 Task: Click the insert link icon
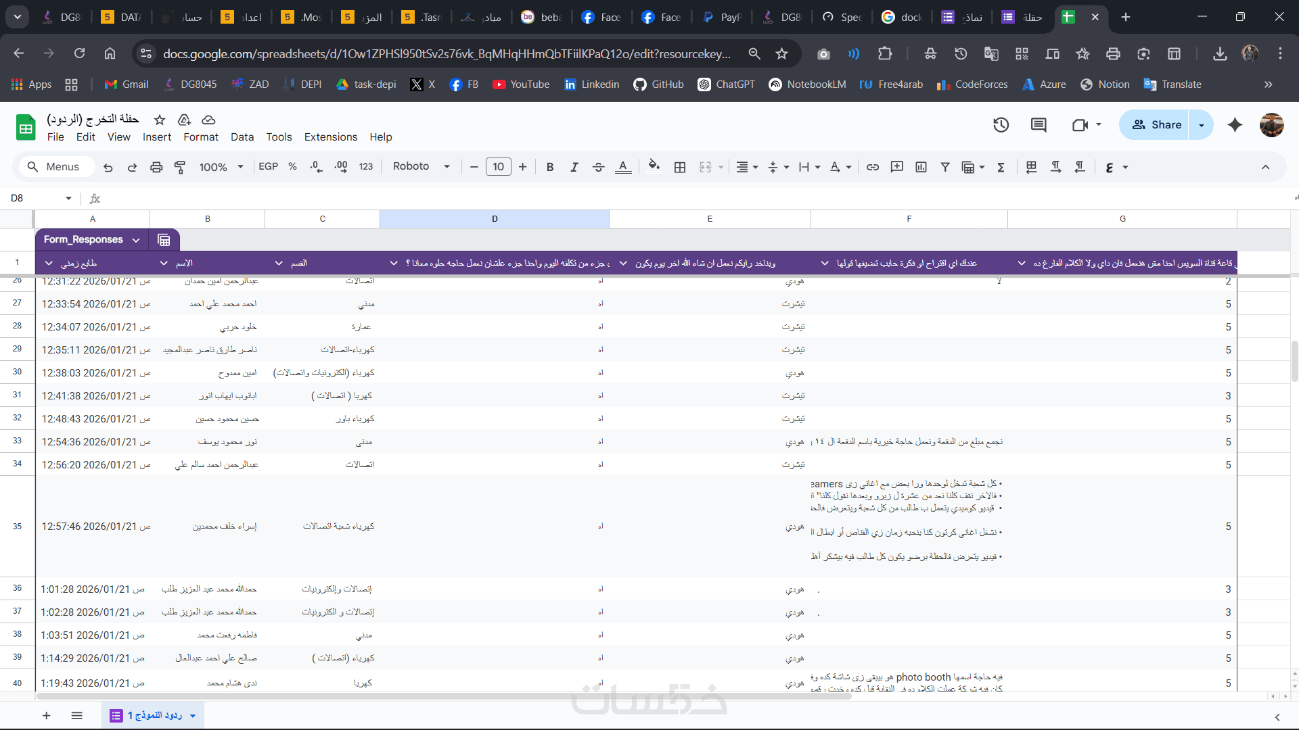[x=873, y=167]
